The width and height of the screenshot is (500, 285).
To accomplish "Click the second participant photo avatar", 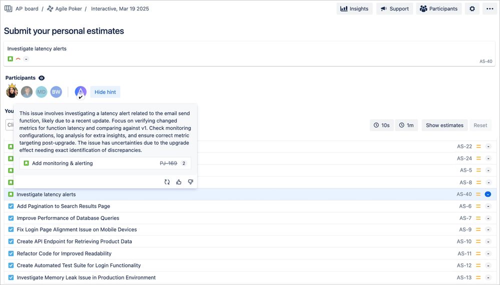I will [27, 92].
